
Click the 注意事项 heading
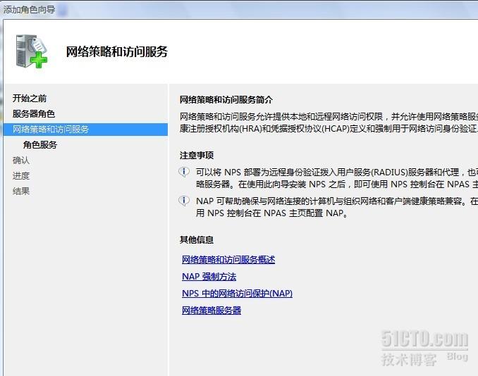point(197,156)
